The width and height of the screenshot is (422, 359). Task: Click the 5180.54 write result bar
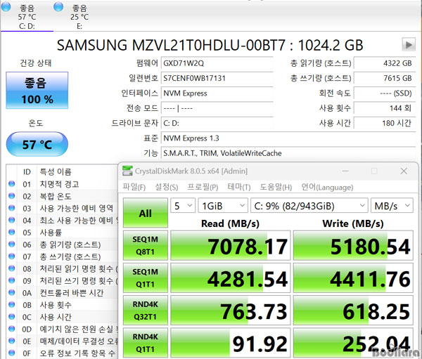pyautogui.click(x=353, y=245)
